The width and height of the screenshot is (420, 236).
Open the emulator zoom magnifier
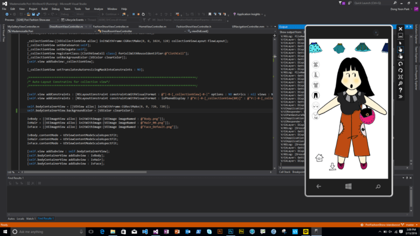click(400, 84)
